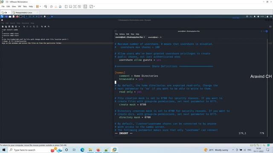Toggle the thumbnail bar view icon
Screen dimensions: 273x153
(x=70, y=7)
